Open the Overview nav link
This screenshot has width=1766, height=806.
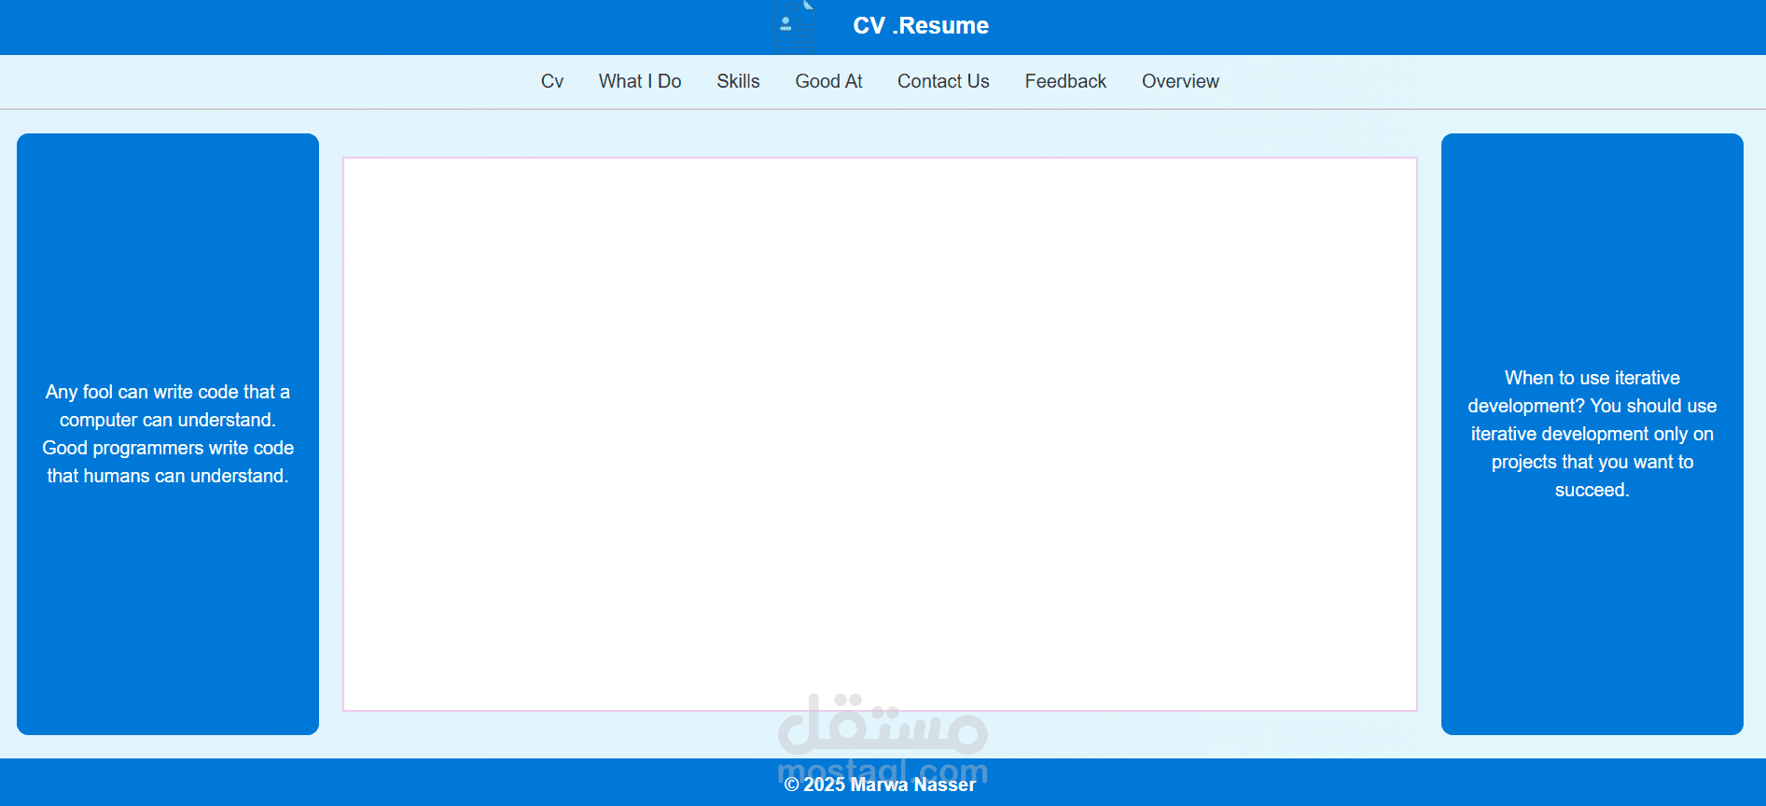pos(1180,81)
